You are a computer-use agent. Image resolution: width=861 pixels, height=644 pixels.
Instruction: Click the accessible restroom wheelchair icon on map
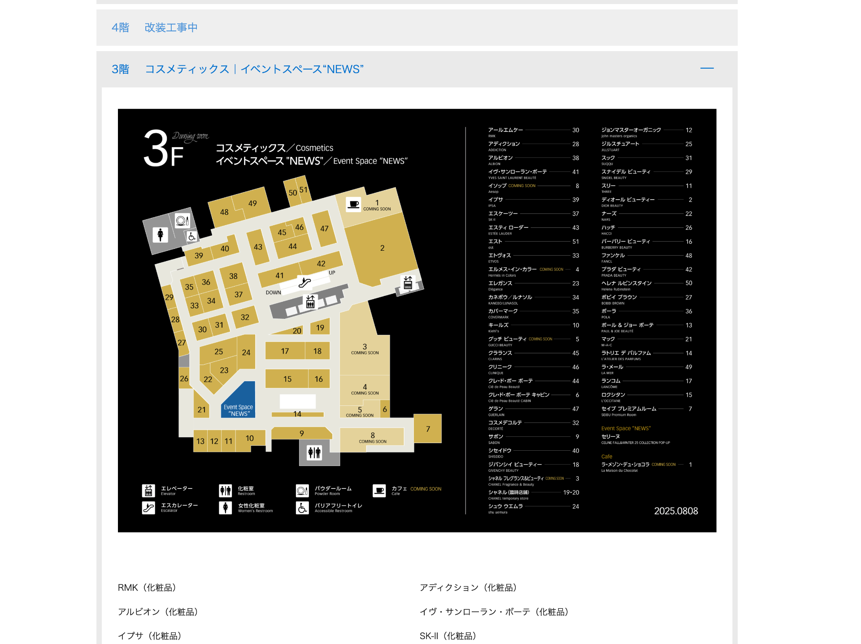(192, 236)
